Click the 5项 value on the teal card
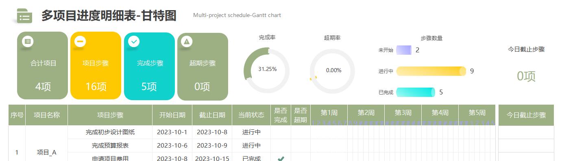This screenshot has height=161, width=562. [149, 86]
